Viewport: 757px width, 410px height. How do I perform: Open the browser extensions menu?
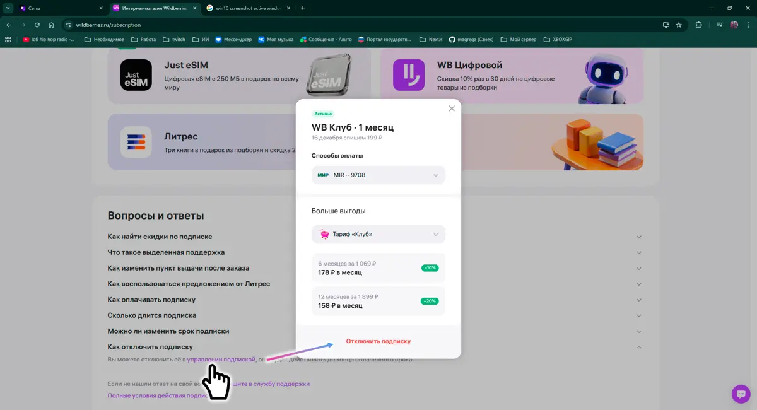(699, 25)
